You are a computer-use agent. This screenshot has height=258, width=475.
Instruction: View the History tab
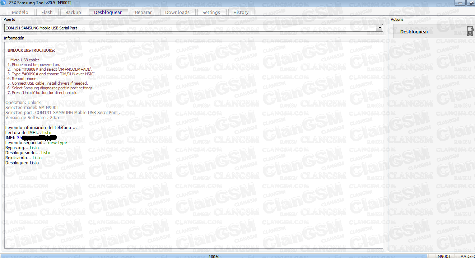(x=241, y=12)
